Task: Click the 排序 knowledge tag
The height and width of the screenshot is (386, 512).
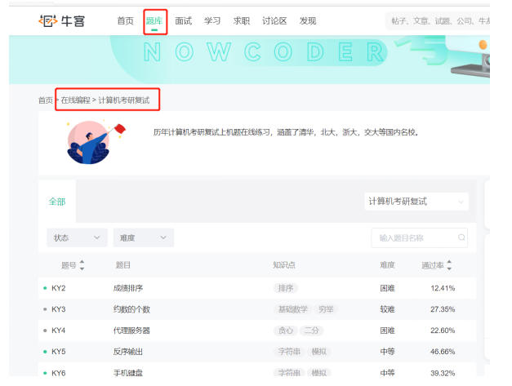Action: point(285,288)
